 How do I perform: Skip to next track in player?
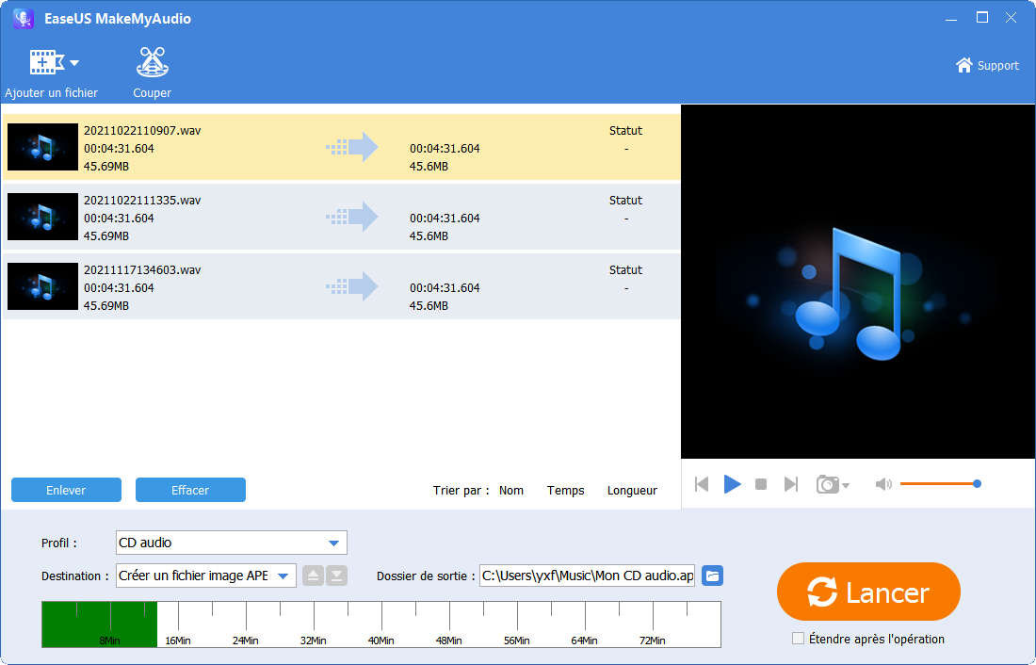click(x=791, y=484)
